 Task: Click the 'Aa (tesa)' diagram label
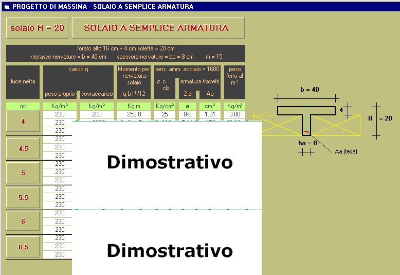[x=346, y=151]
